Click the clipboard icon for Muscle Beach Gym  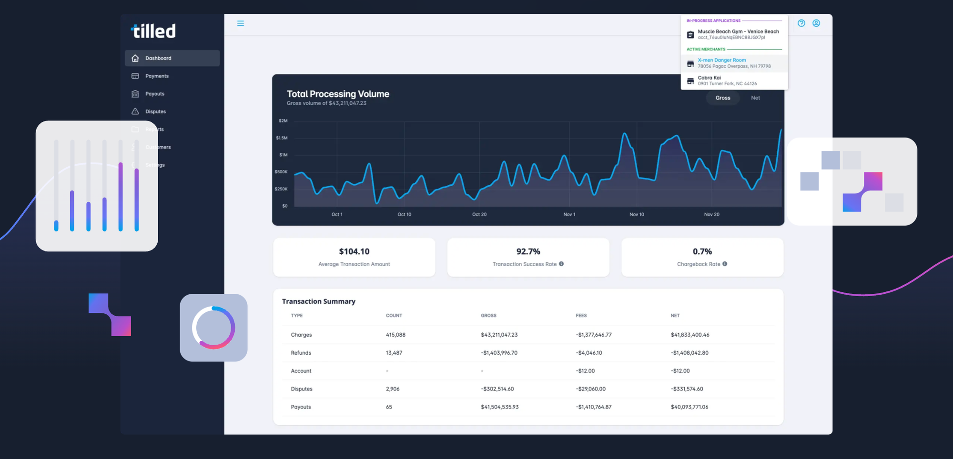(690, 34)
